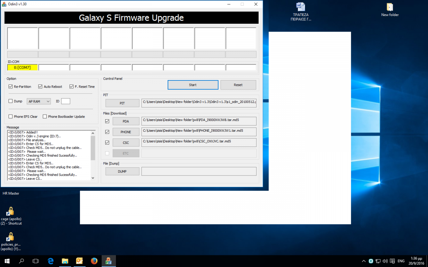Open the ESET tray icon

point(371,261)
